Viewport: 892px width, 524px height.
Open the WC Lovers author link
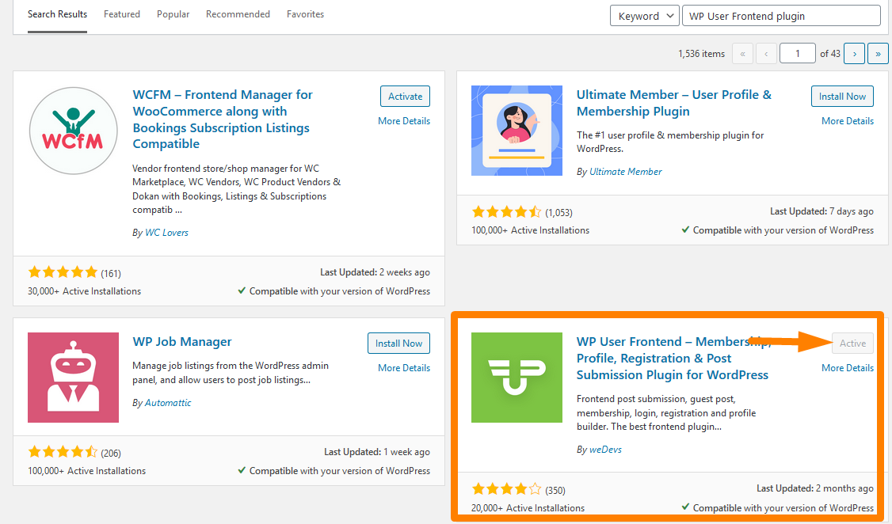[166, 233]
